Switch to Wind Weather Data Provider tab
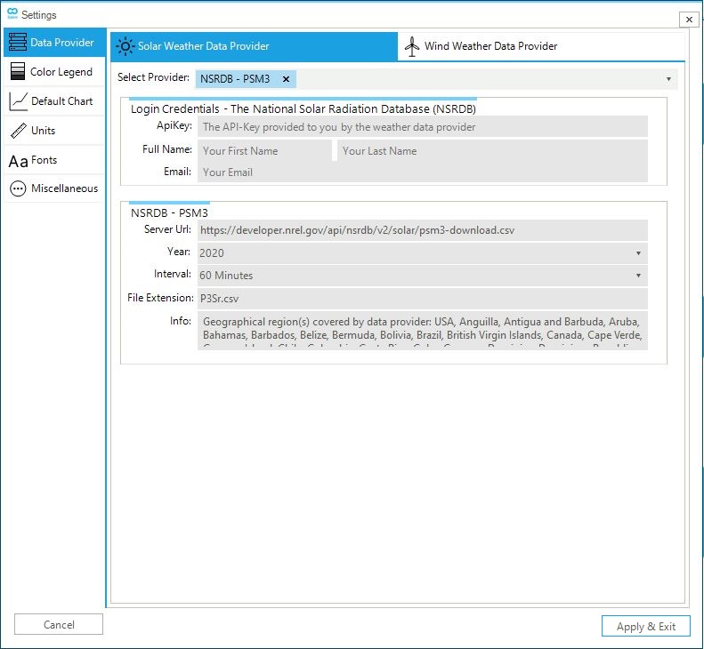Viewport: 704px width, 649px height. coord(541,46)
